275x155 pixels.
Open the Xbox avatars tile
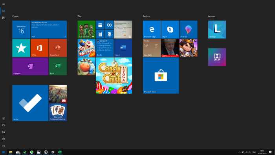tap(86, 30)
